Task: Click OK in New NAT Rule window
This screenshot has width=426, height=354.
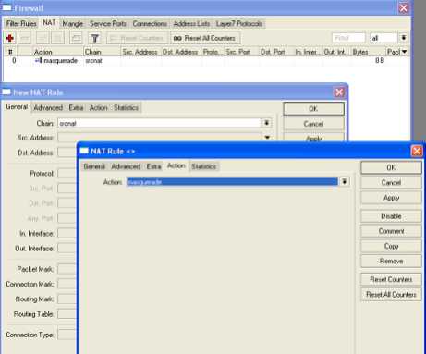Action: (313, 109)
